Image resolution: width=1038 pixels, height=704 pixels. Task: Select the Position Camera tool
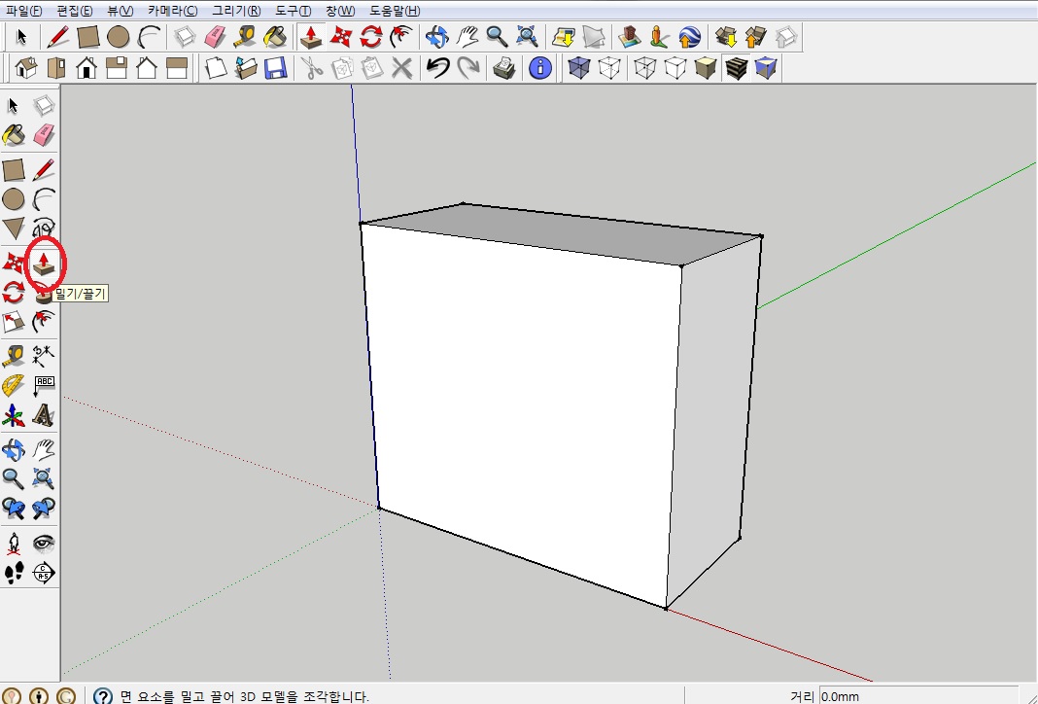point(14,543)
